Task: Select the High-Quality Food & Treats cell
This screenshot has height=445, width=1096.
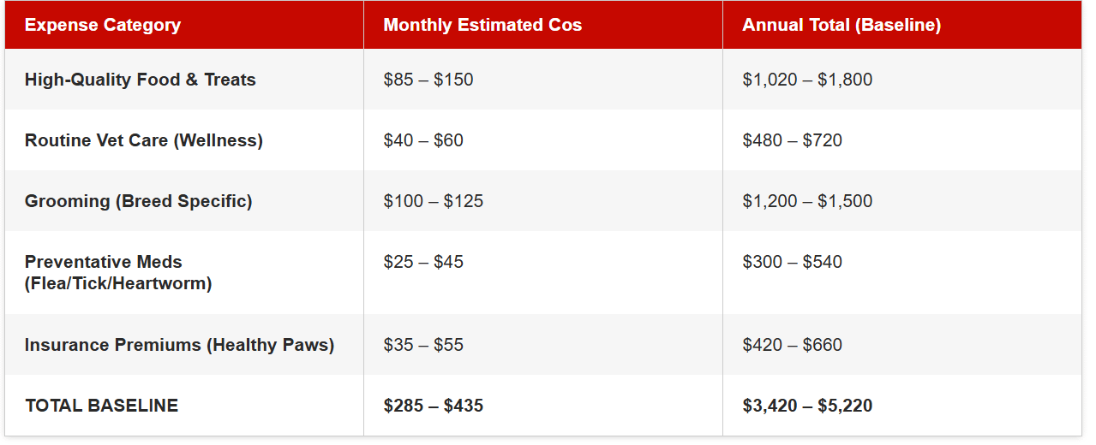Action: click(141, 80)
